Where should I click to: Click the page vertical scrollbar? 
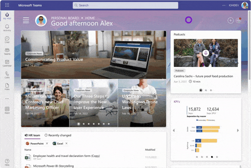click(x=249, y=45)
